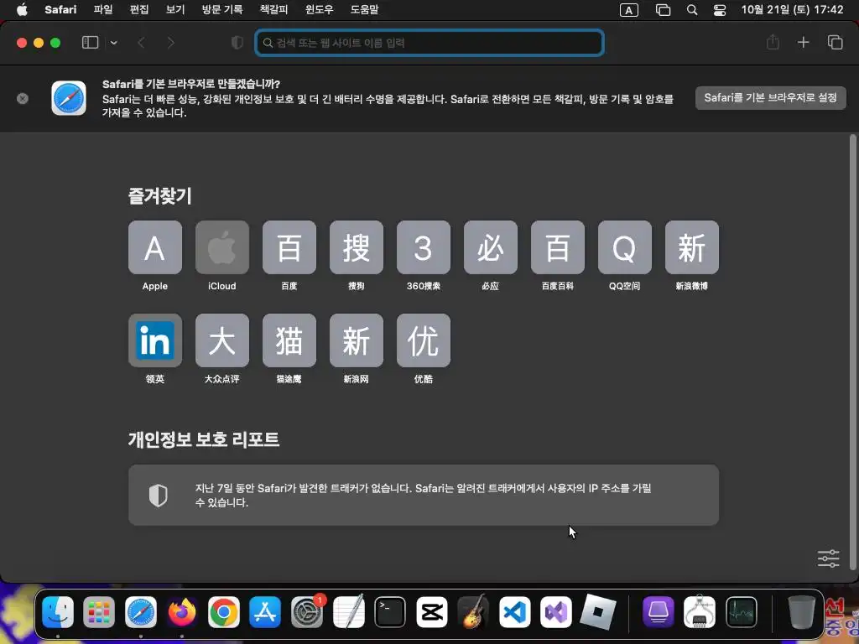Open the 百度 favorite tile

289,247
